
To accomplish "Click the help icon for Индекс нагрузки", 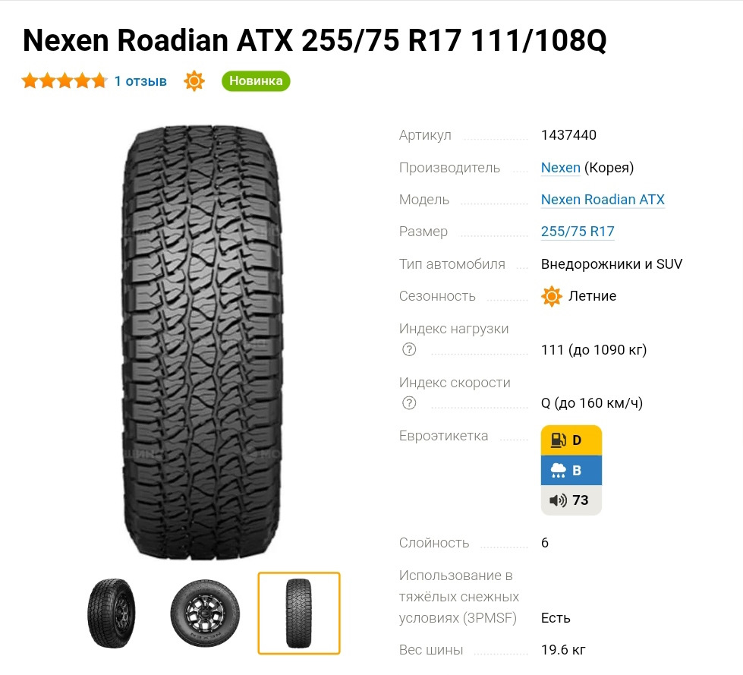I will [x=409, y=350].
